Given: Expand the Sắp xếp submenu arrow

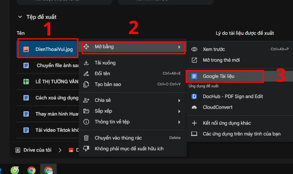Looking at the screenshot, I should point(179,111).
